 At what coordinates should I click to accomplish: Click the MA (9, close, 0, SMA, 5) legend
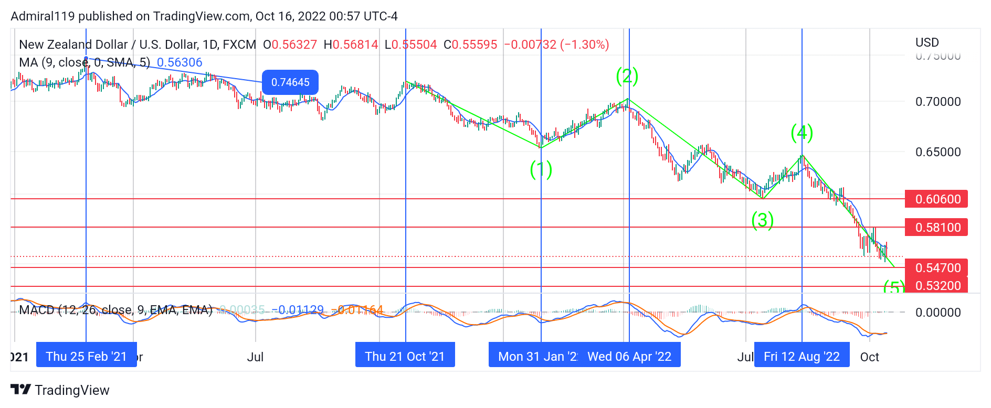[85, 62]
